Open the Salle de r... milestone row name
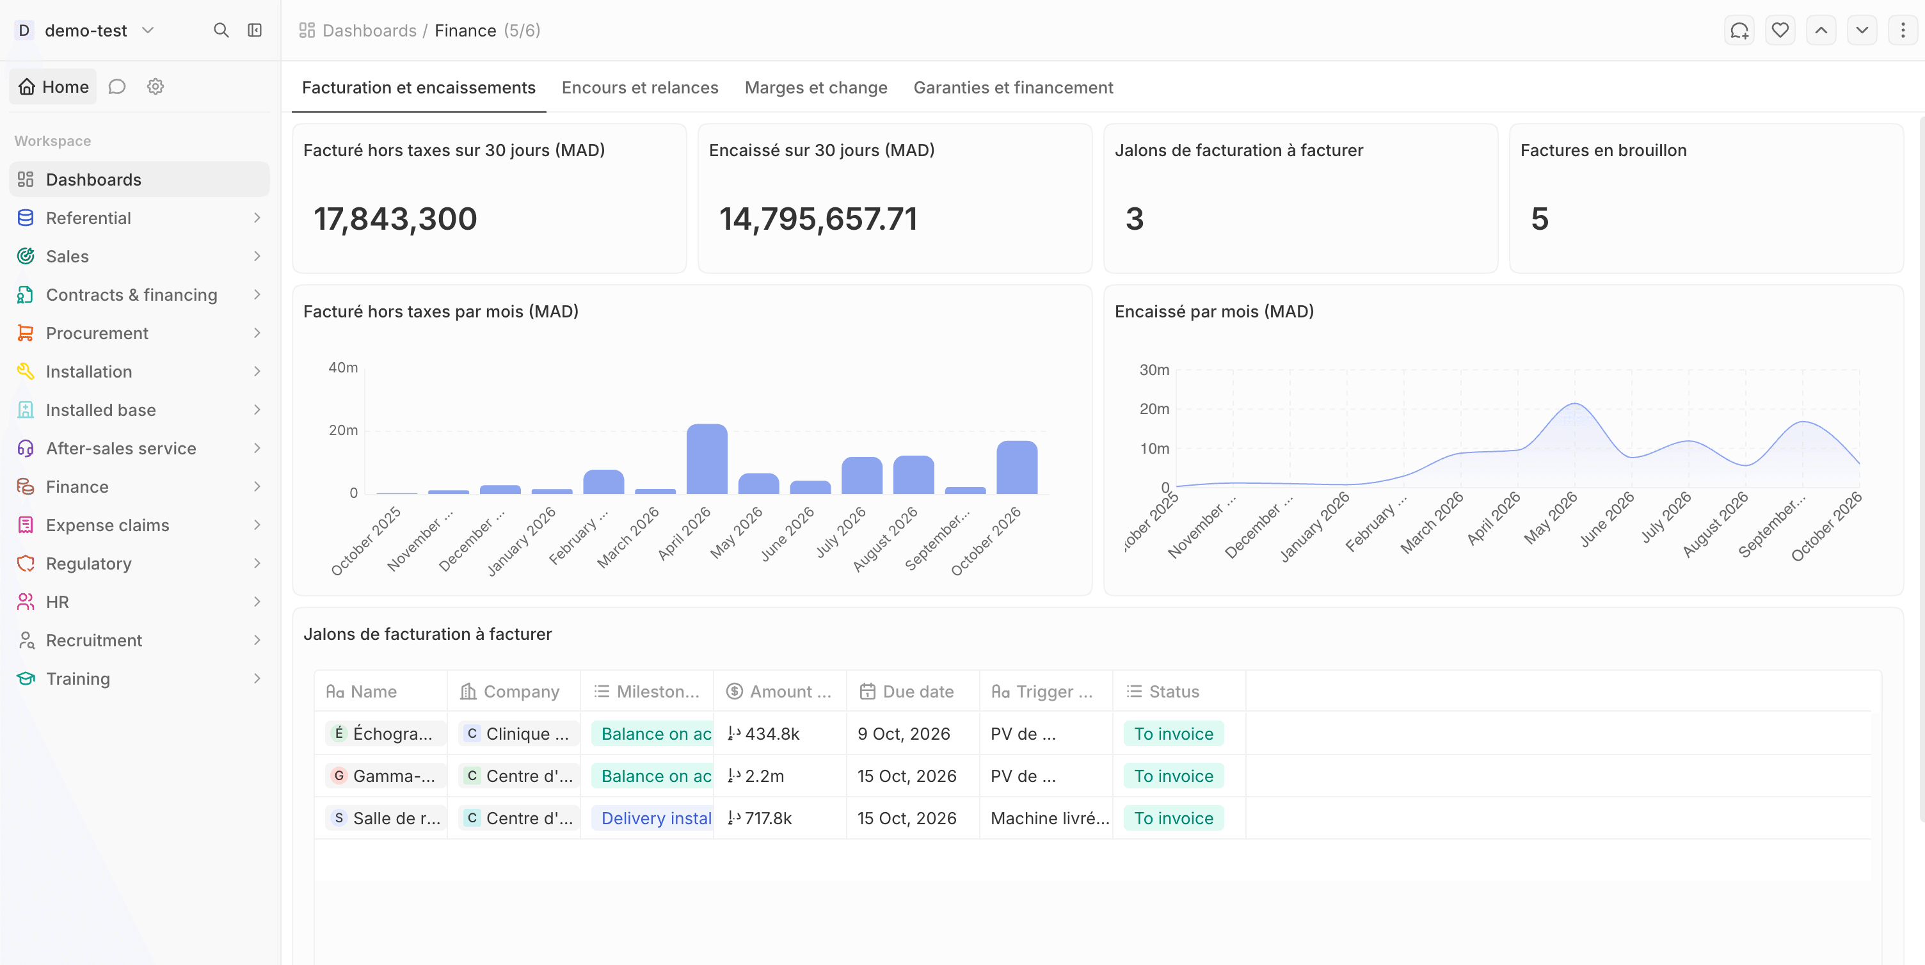The image size is (1925, 965). (386, 818)
